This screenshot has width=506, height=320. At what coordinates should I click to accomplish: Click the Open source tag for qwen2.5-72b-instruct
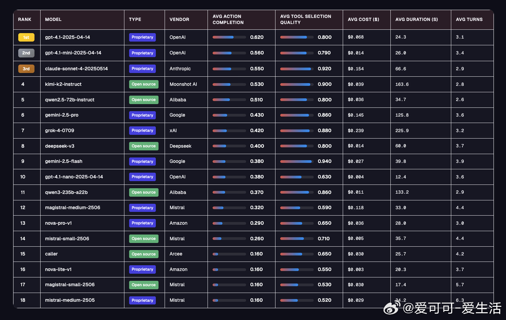point(144,100)
